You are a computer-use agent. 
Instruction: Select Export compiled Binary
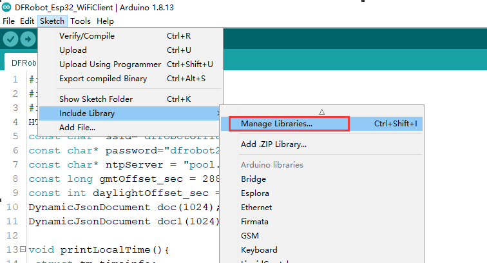coord(130,79)
